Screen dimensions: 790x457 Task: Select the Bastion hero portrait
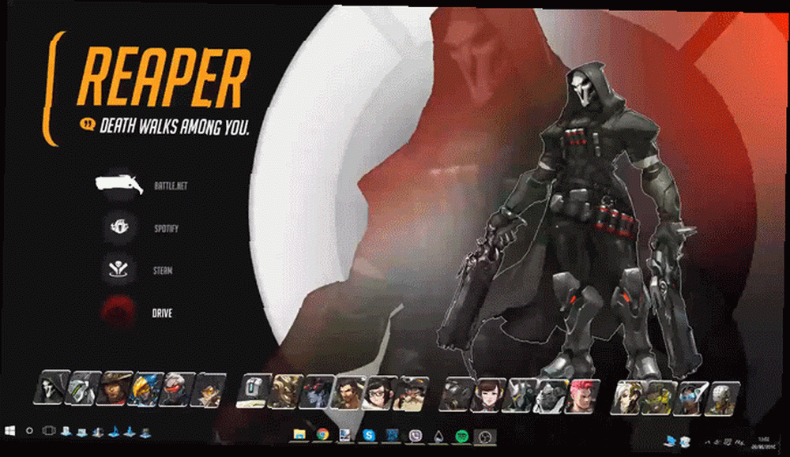coord(254,391)
